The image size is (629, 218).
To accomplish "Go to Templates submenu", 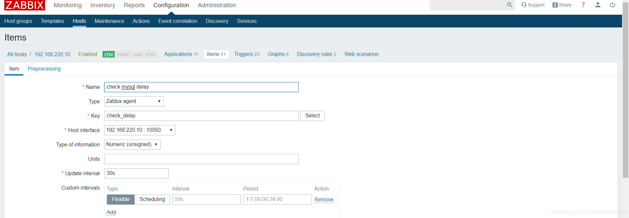I will 52,21.
